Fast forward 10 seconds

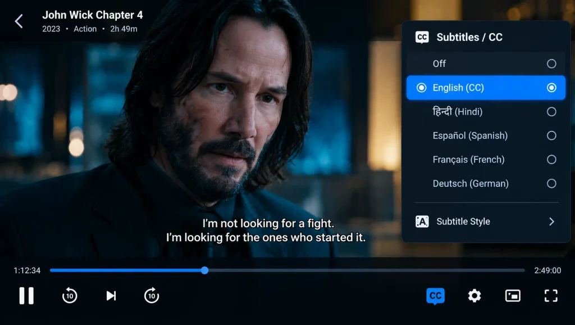(152, 296)
